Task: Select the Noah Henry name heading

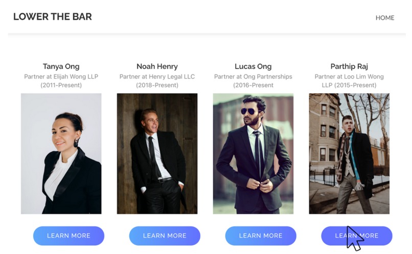Action: point(157,67)
